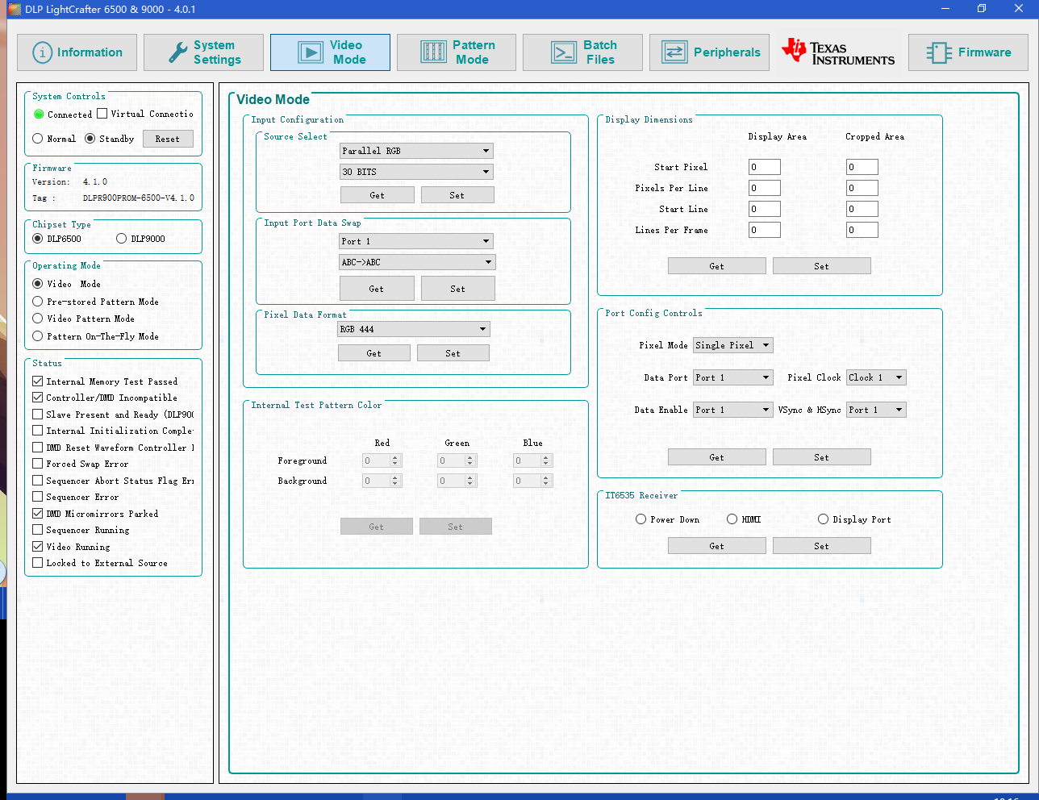Select the Power Down receiver option
The image size is (1039, 800).
point(641,519)
